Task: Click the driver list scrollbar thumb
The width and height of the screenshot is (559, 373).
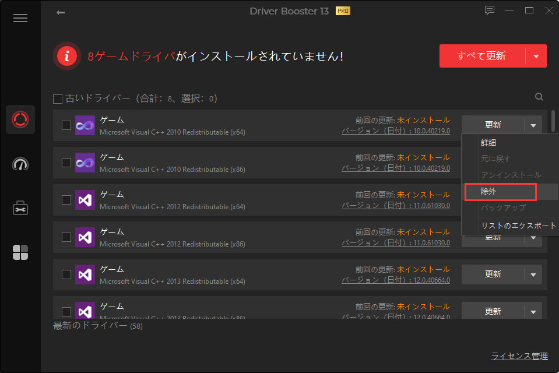Action: coord(553,121)
